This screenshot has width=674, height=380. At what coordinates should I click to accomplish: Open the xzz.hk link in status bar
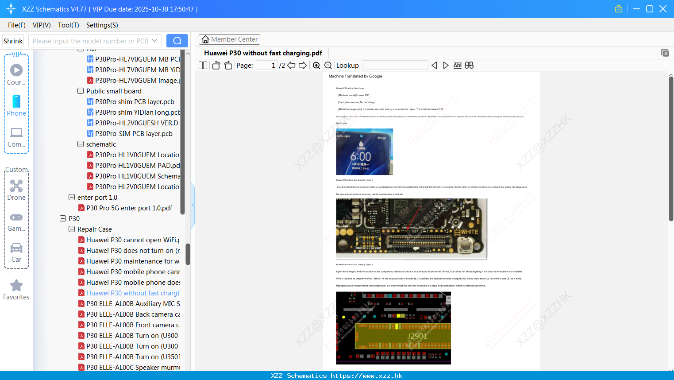coord(366,376)
